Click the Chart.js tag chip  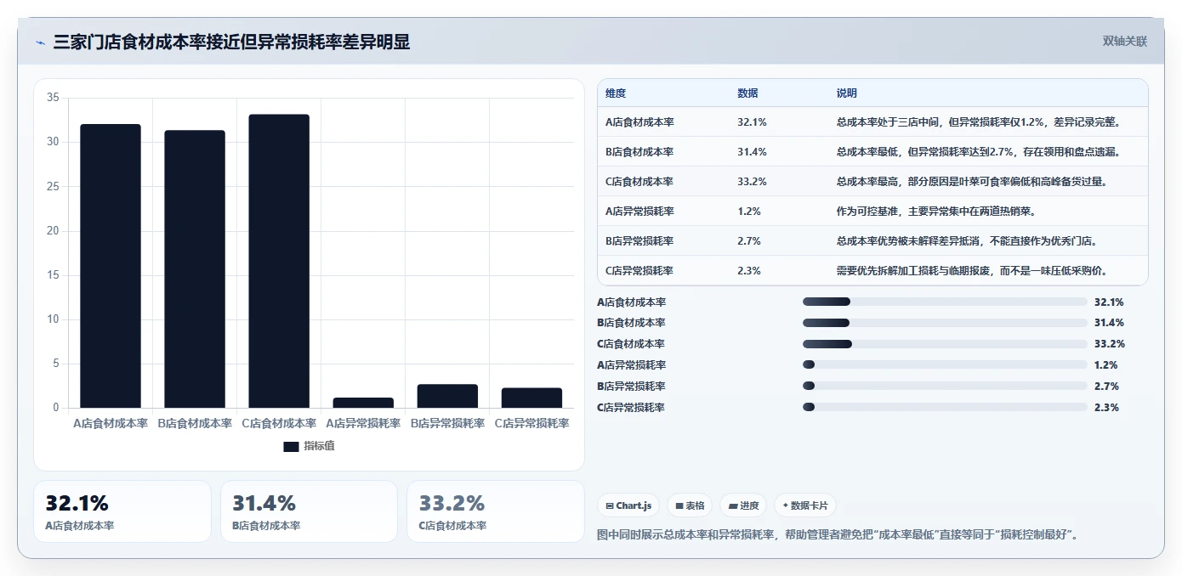[x=628, y=505]
